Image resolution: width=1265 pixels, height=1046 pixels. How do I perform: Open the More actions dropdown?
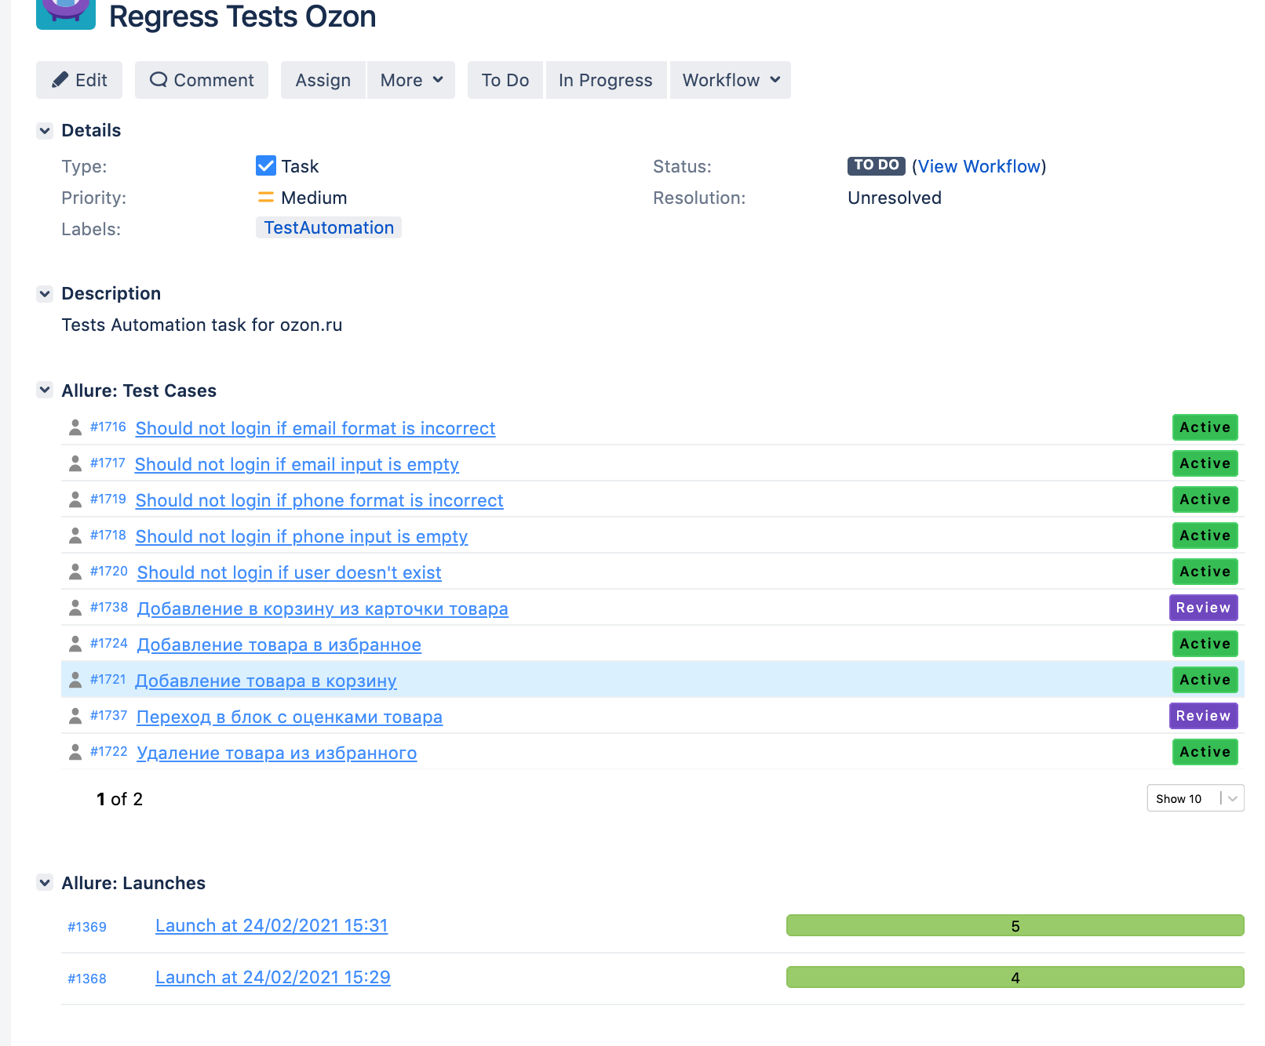tap(411, 80)
